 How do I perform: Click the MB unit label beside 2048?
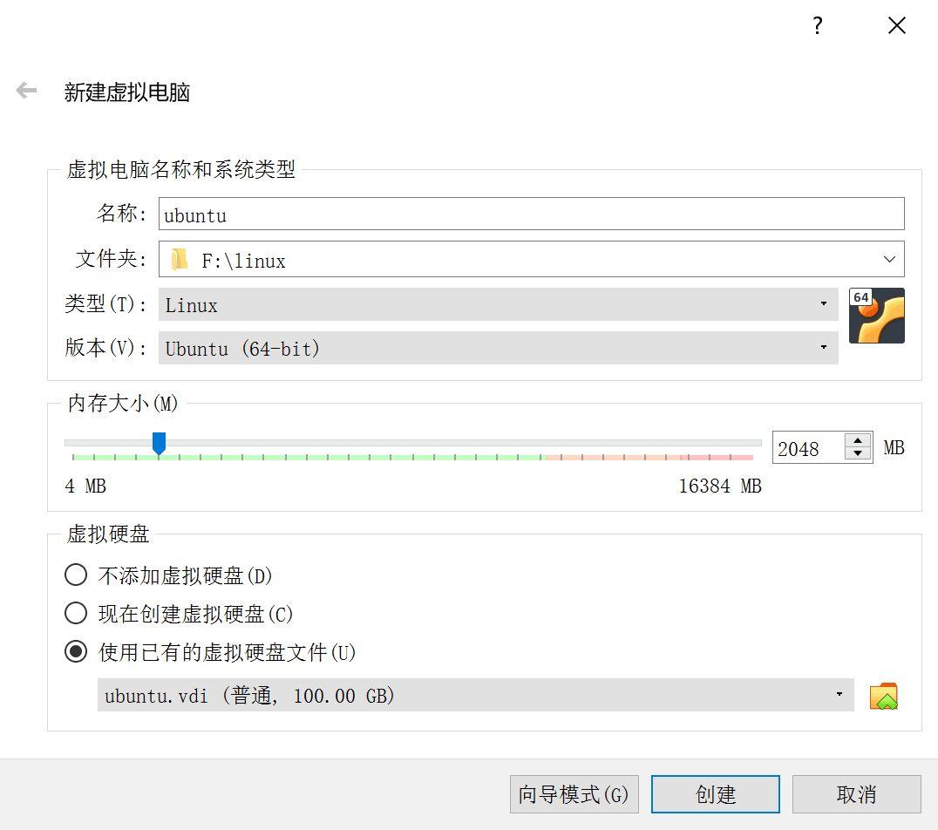(894, 447)
